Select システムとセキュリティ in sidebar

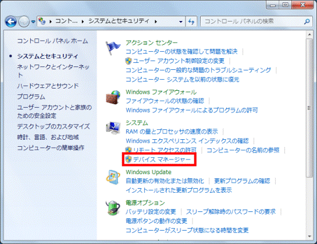click(48, 56)
